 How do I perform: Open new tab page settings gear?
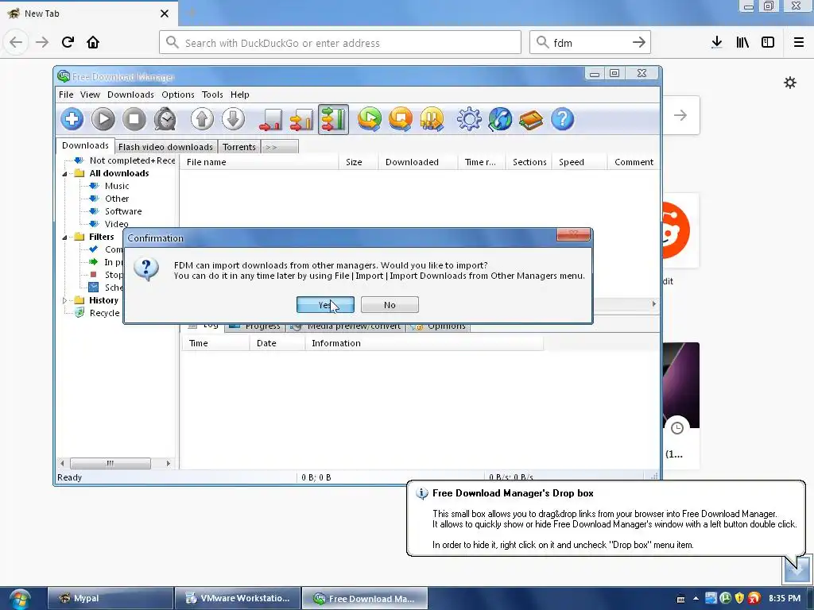click(790, 83)
